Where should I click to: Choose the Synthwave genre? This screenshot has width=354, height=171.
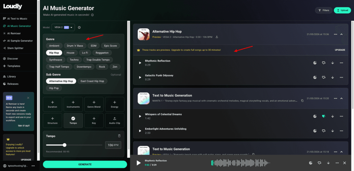pyautogui.click(x=56, y=59)
